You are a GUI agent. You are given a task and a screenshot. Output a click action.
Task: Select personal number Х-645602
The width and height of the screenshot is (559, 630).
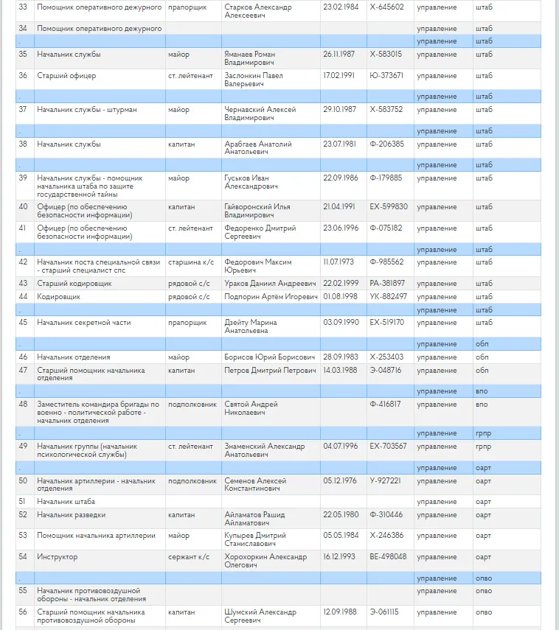[386, 7]
